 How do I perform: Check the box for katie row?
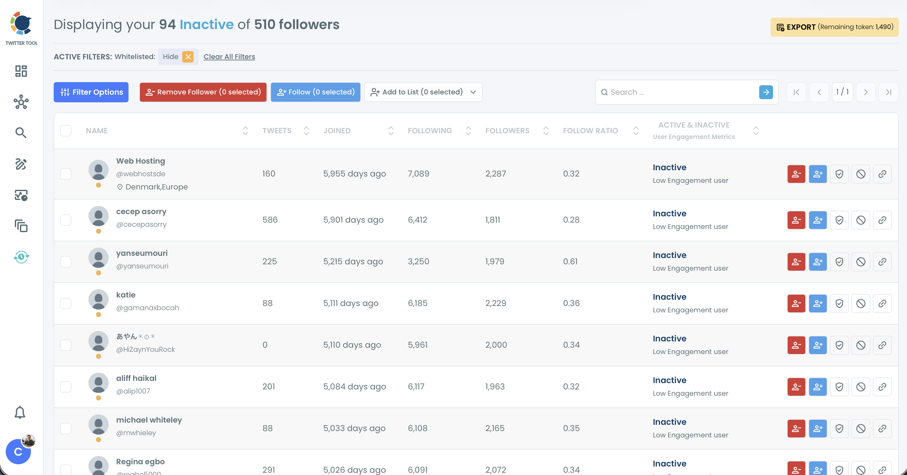click(65, 303)
